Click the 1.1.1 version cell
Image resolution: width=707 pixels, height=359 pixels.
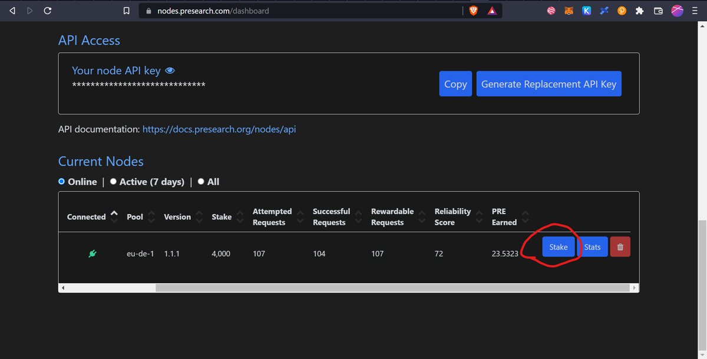tap(171, 254)
